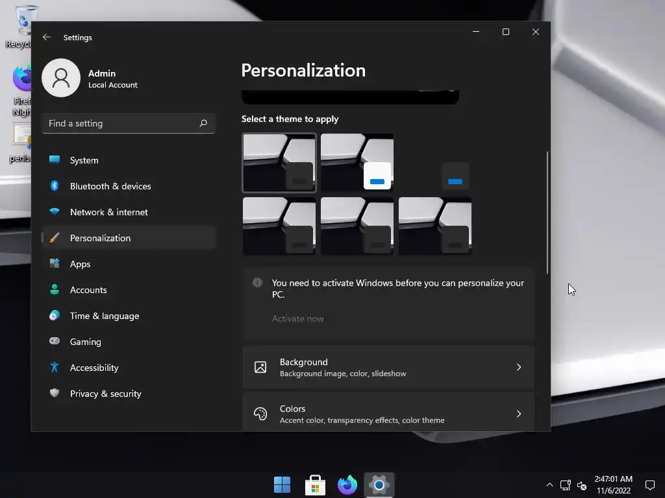Select Personalization in the sidebar
The width and height of the screenshot is (665, 498).
(x=129, y=237)
